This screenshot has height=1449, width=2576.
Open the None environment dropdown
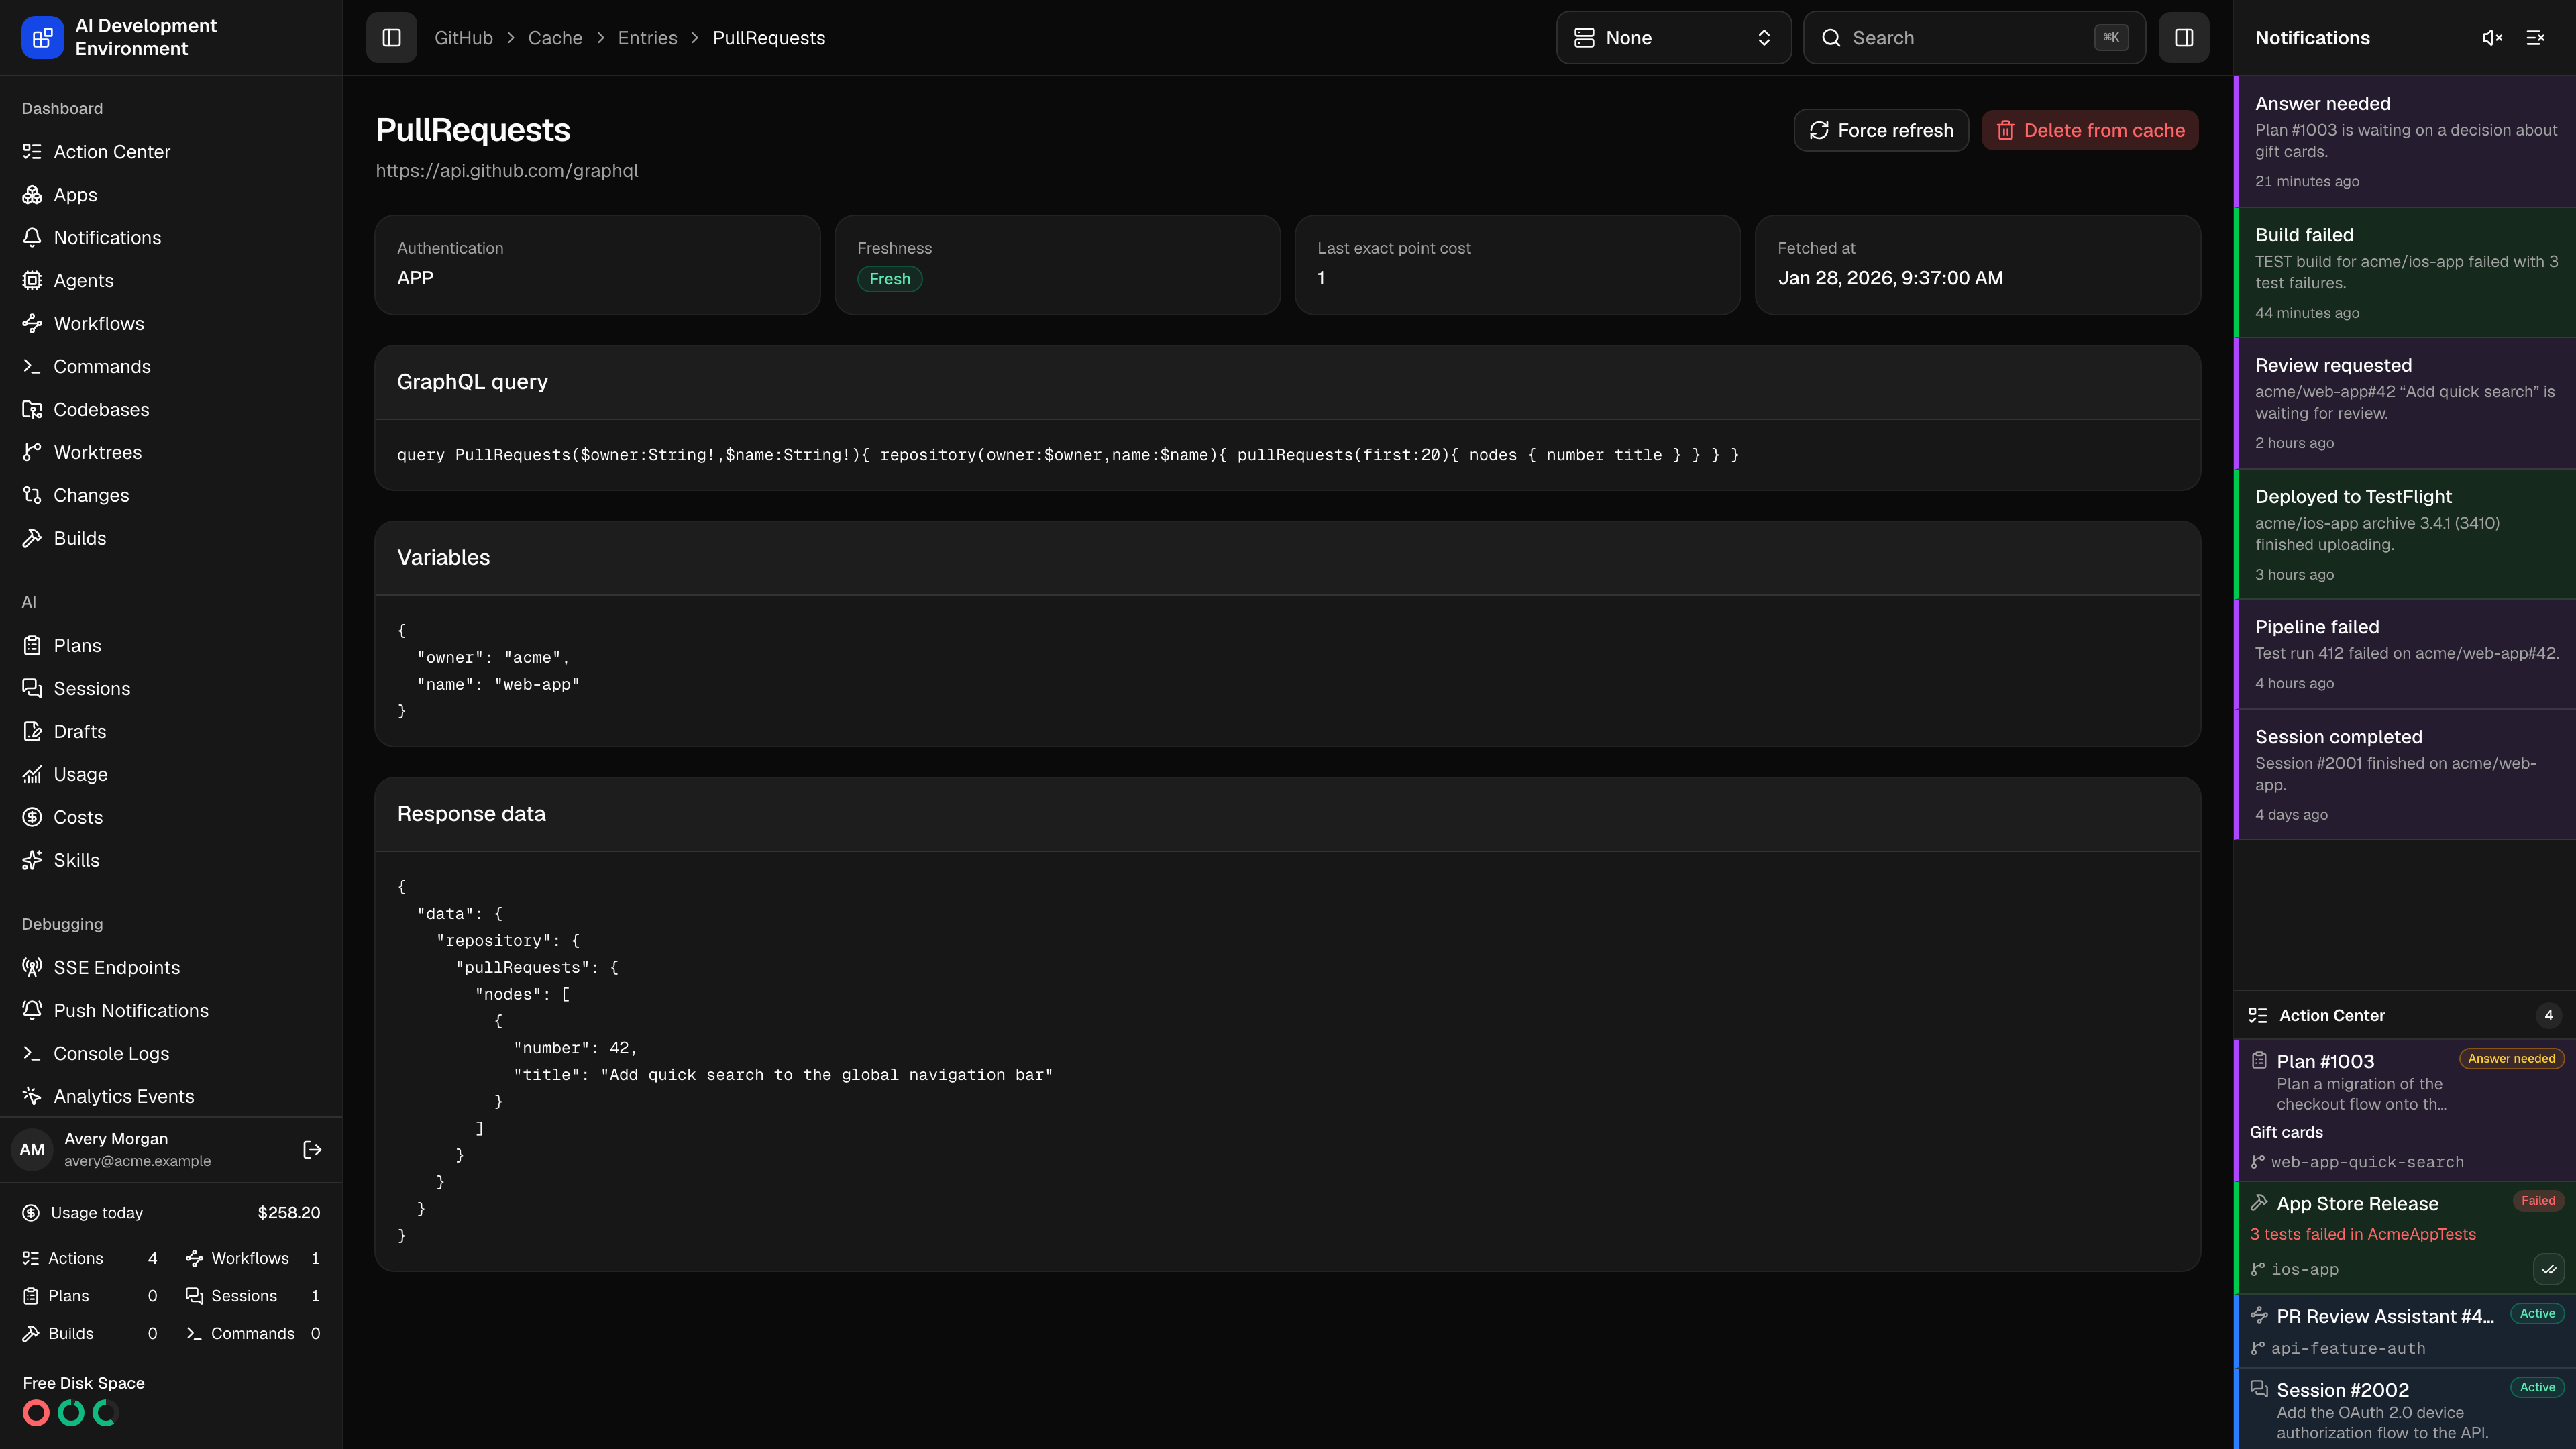click(x=1673, y=38)
